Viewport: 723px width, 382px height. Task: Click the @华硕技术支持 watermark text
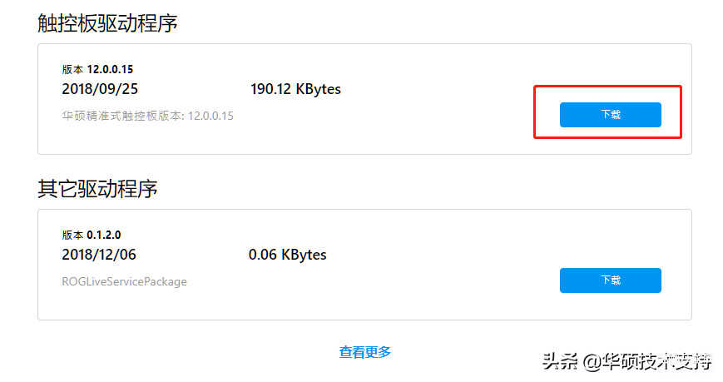647,361
